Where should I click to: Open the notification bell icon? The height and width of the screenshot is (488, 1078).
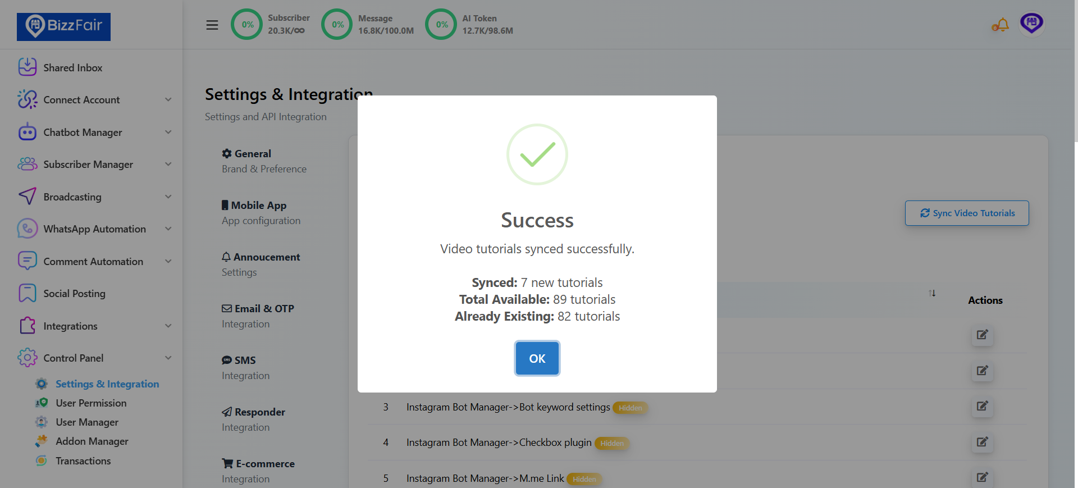pos(1001,25)
